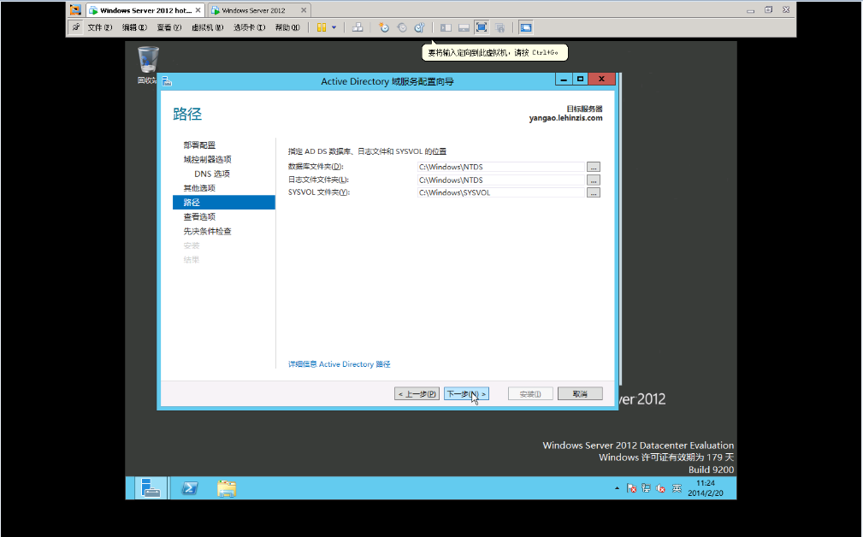Screen dimensions: 863x537
Task: Open the 查看 menu
Action: (x=169, y=27)
